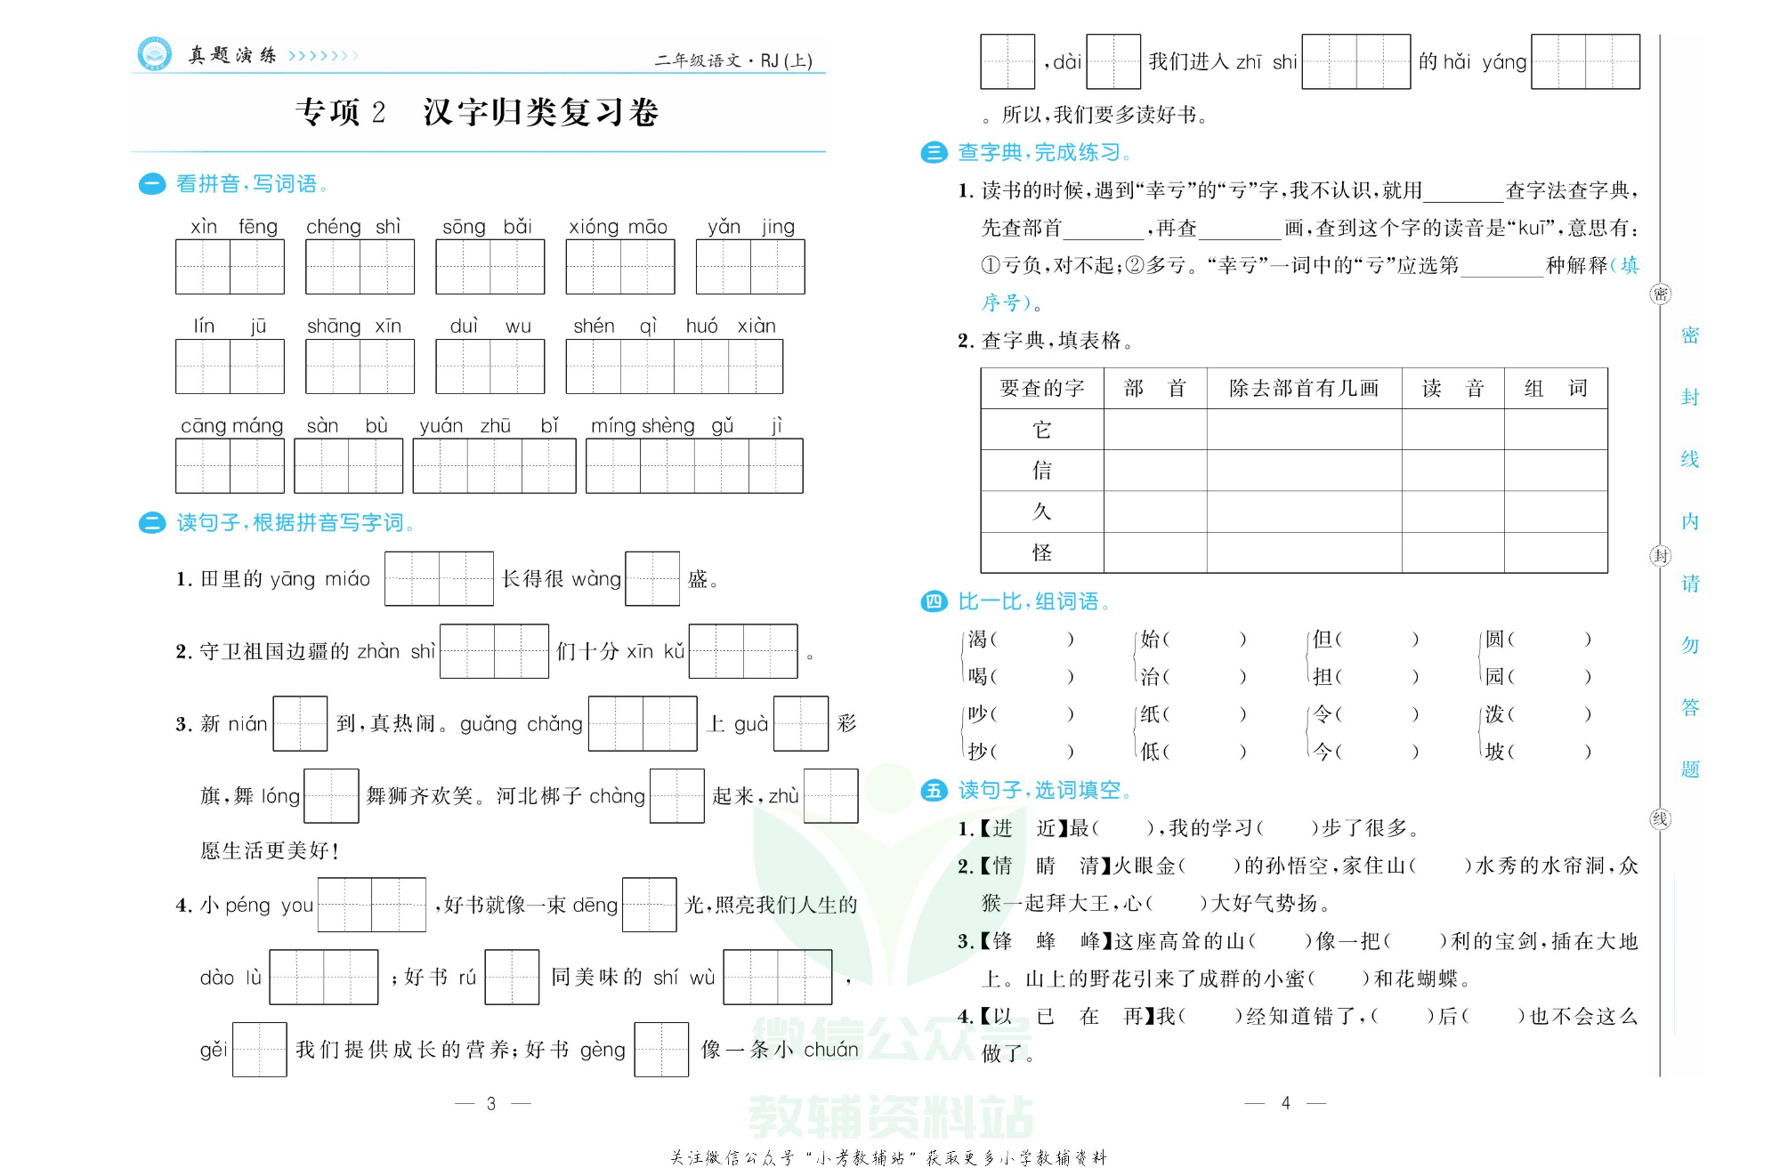
Task: Select the circled 二 badge before 读句子
Action: [151, 524]
